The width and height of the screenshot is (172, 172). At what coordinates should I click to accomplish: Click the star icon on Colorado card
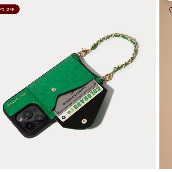point(64,117)
